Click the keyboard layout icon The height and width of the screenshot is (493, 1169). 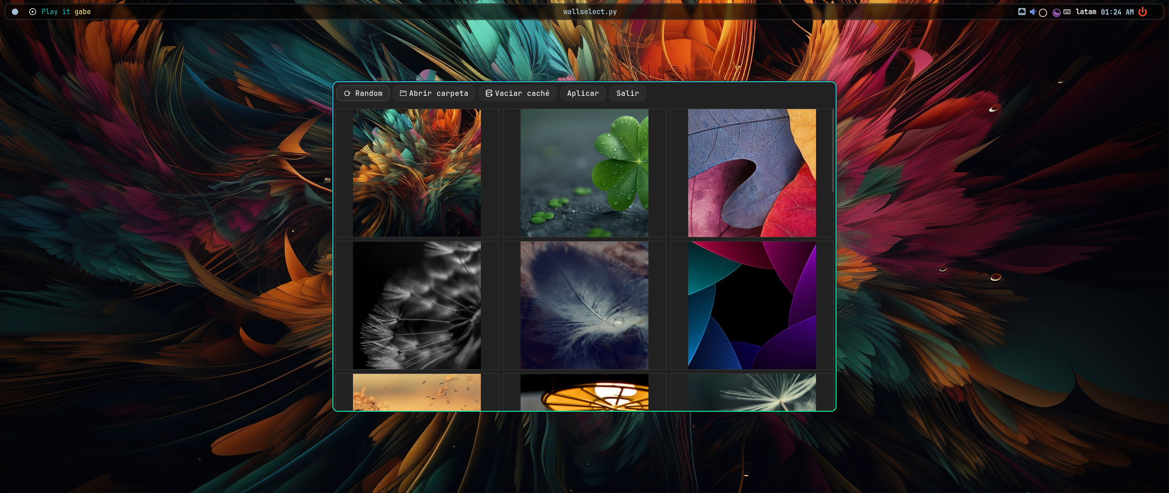point(1067,12)
